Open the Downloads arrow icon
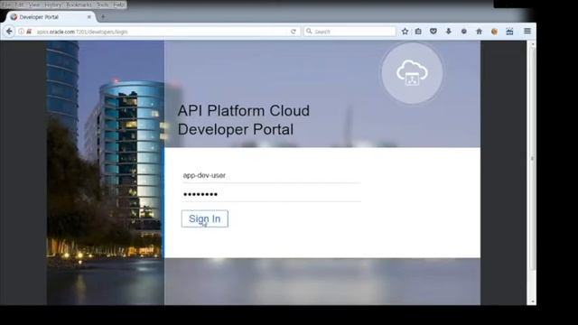 (x=449, y=32)
